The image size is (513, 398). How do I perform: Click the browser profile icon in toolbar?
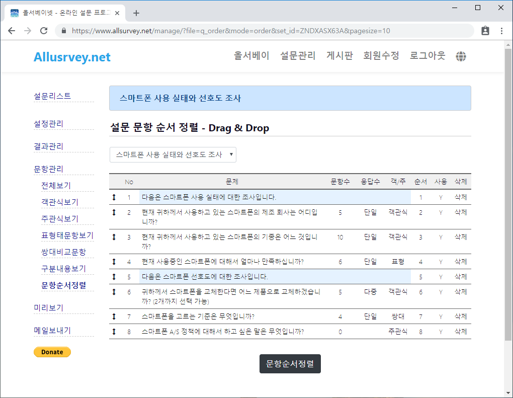tap(485, 31)
